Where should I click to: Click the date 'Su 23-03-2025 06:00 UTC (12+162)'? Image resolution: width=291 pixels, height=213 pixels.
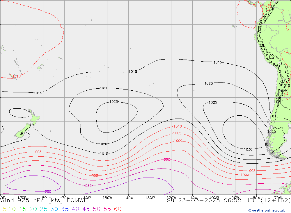[x=229, y=201]
